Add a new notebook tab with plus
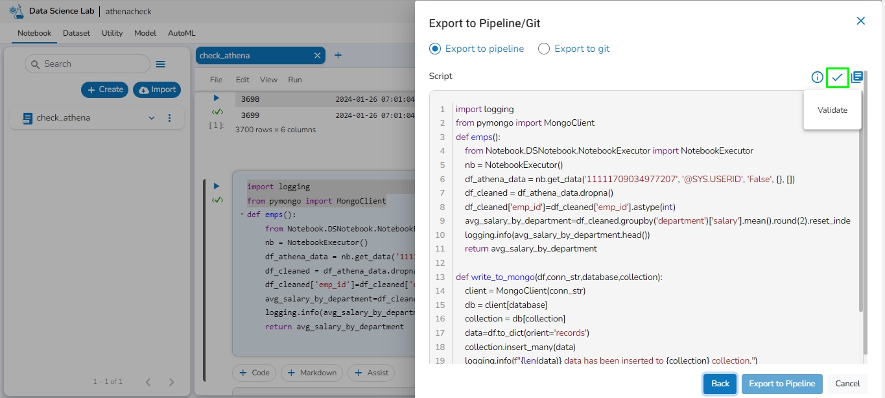The height and width of the screenshot is (398, 885). pyautogui.click(x=338, y=55)
